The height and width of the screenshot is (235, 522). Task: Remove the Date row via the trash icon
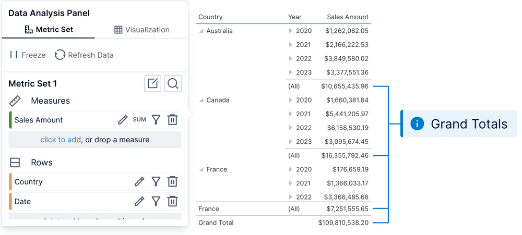pyautogui.click(x=172, y=202)
